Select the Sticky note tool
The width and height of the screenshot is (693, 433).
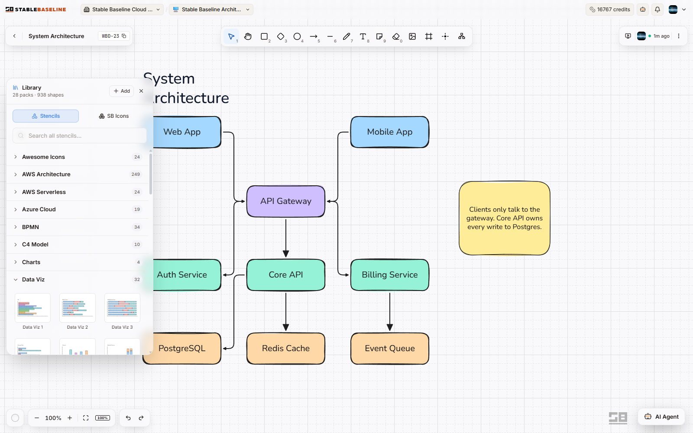point(379,36)
